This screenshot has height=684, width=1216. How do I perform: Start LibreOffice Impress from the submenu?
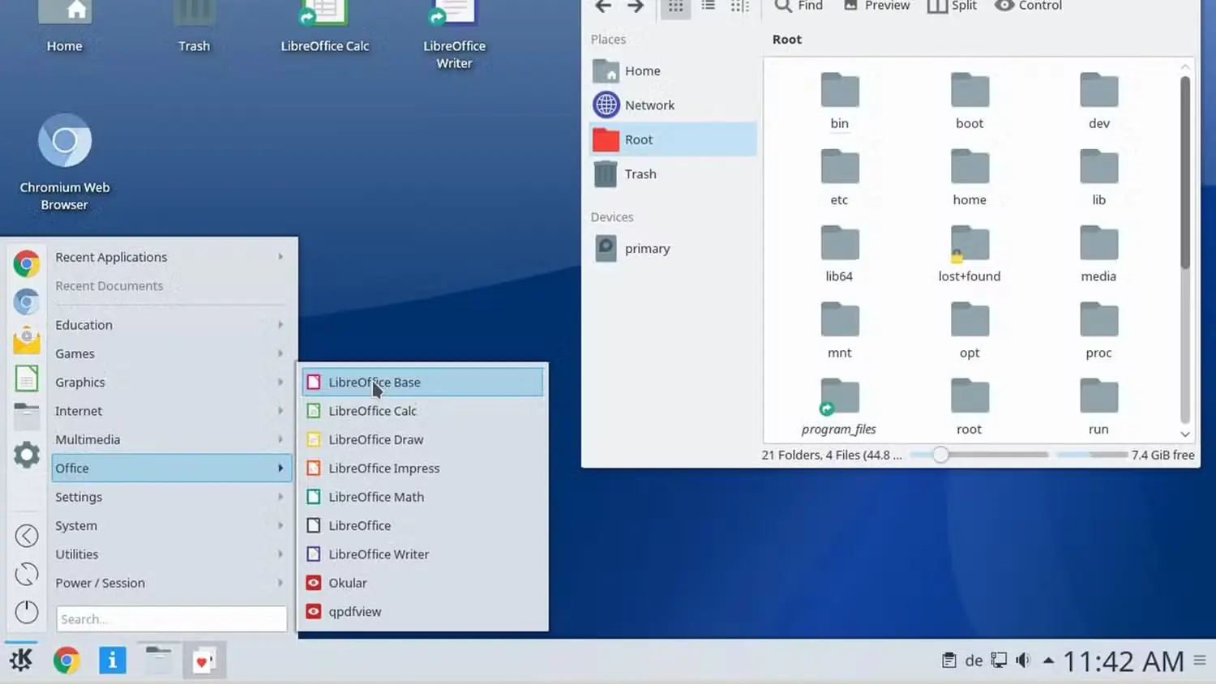coord(422,468)
